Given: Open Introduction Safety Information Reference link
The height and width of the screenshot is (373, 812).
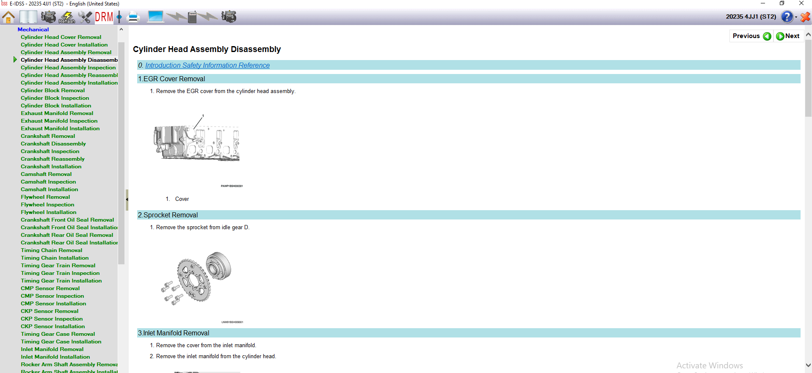Looking at the screenshot, I should coord(207,65).
